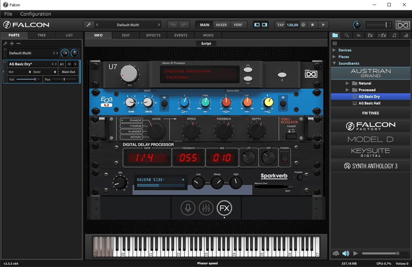Open the Configuration menu

(x=36, y=14)
